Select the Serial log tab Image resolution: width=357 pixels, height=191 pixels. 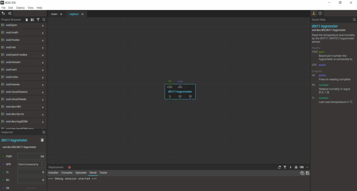pyautogui.click(x=93, y=173)
